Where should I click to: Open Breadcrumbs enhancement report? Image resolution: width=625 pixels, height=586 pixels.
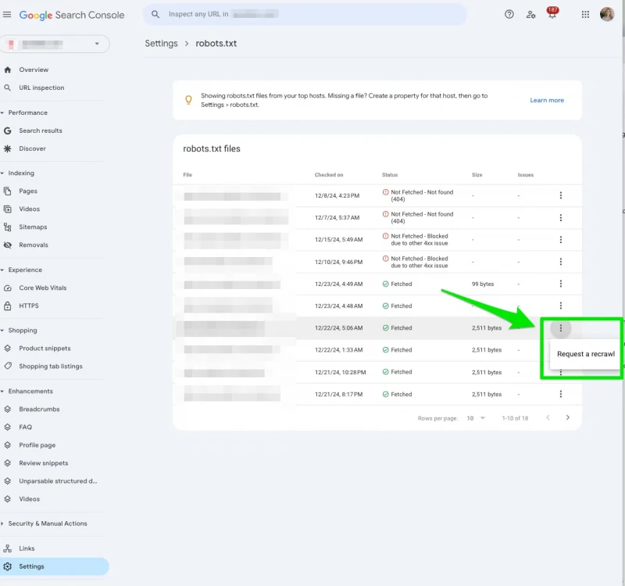click(39, 409)
